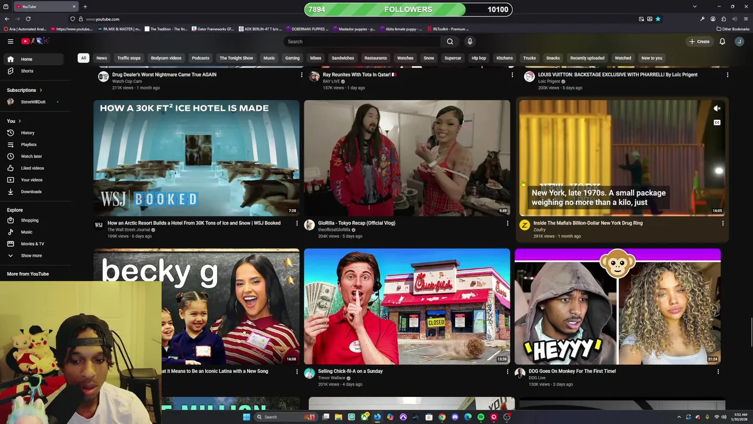Click the Zoufry channel avatar
753x424 pixels.
[x=524, y=225]
